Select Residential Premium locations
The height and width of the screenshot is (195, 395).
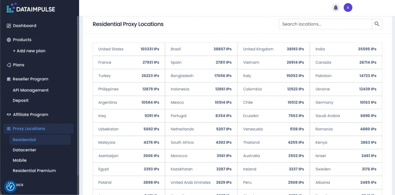click(34, 171)
